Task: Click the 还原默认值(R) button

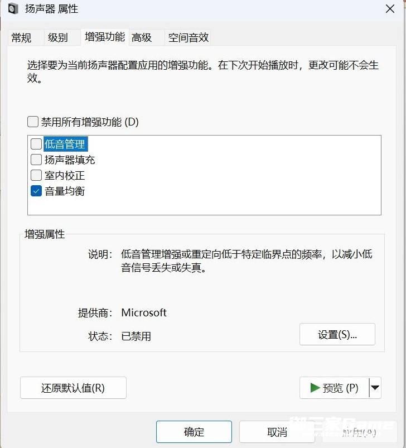Action: (x=73, y=388)
